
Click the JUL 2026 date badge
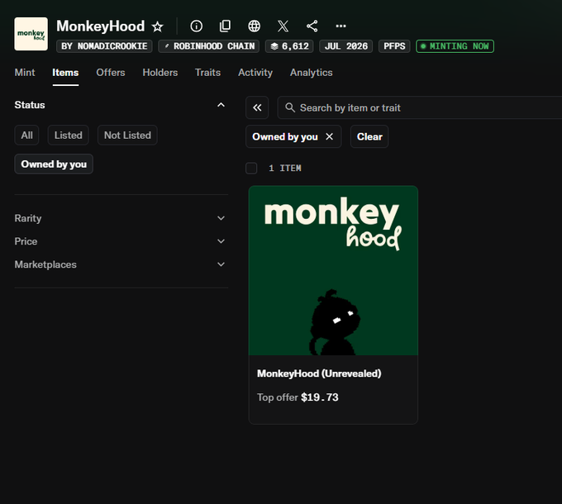(345, 46)
